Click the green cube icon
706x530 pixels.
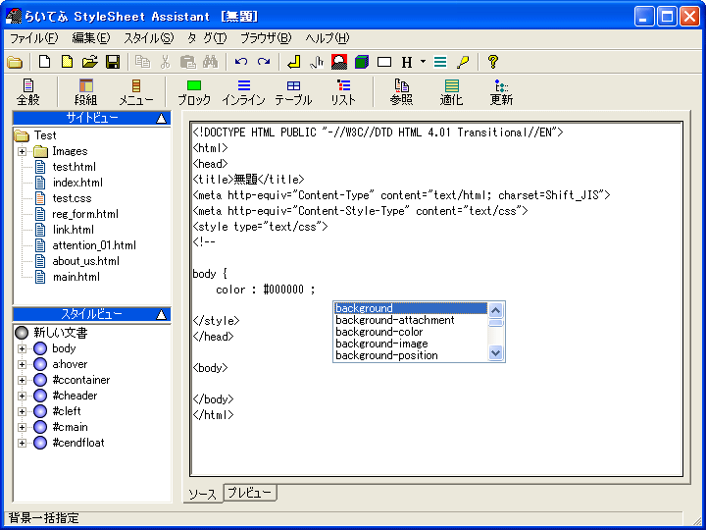[362, 62]
